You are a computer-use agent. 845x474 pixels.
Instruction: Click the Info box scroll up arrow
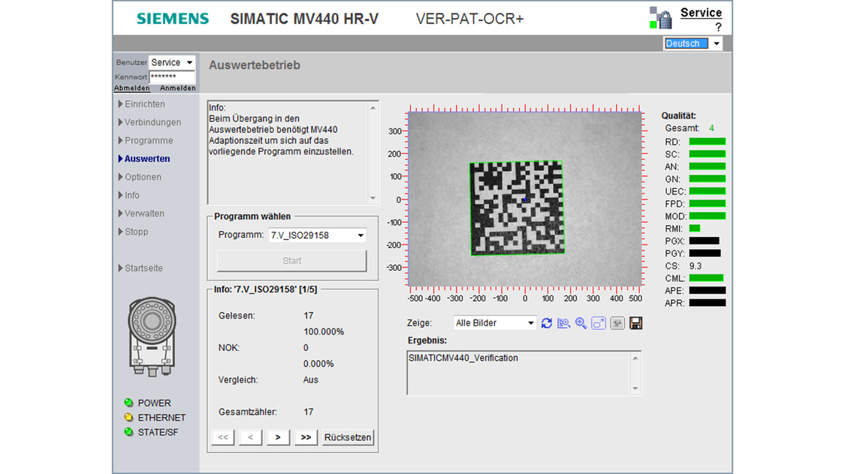coord(373,108)
